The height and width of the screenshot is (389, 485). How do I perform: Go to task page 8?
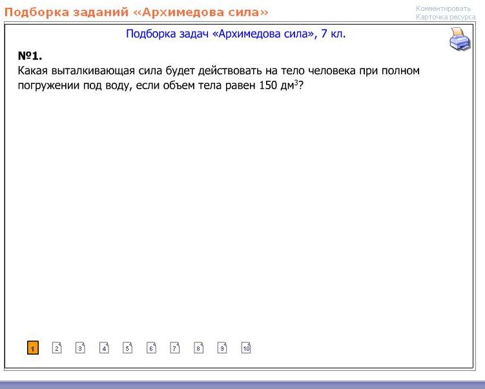(198, 348)
